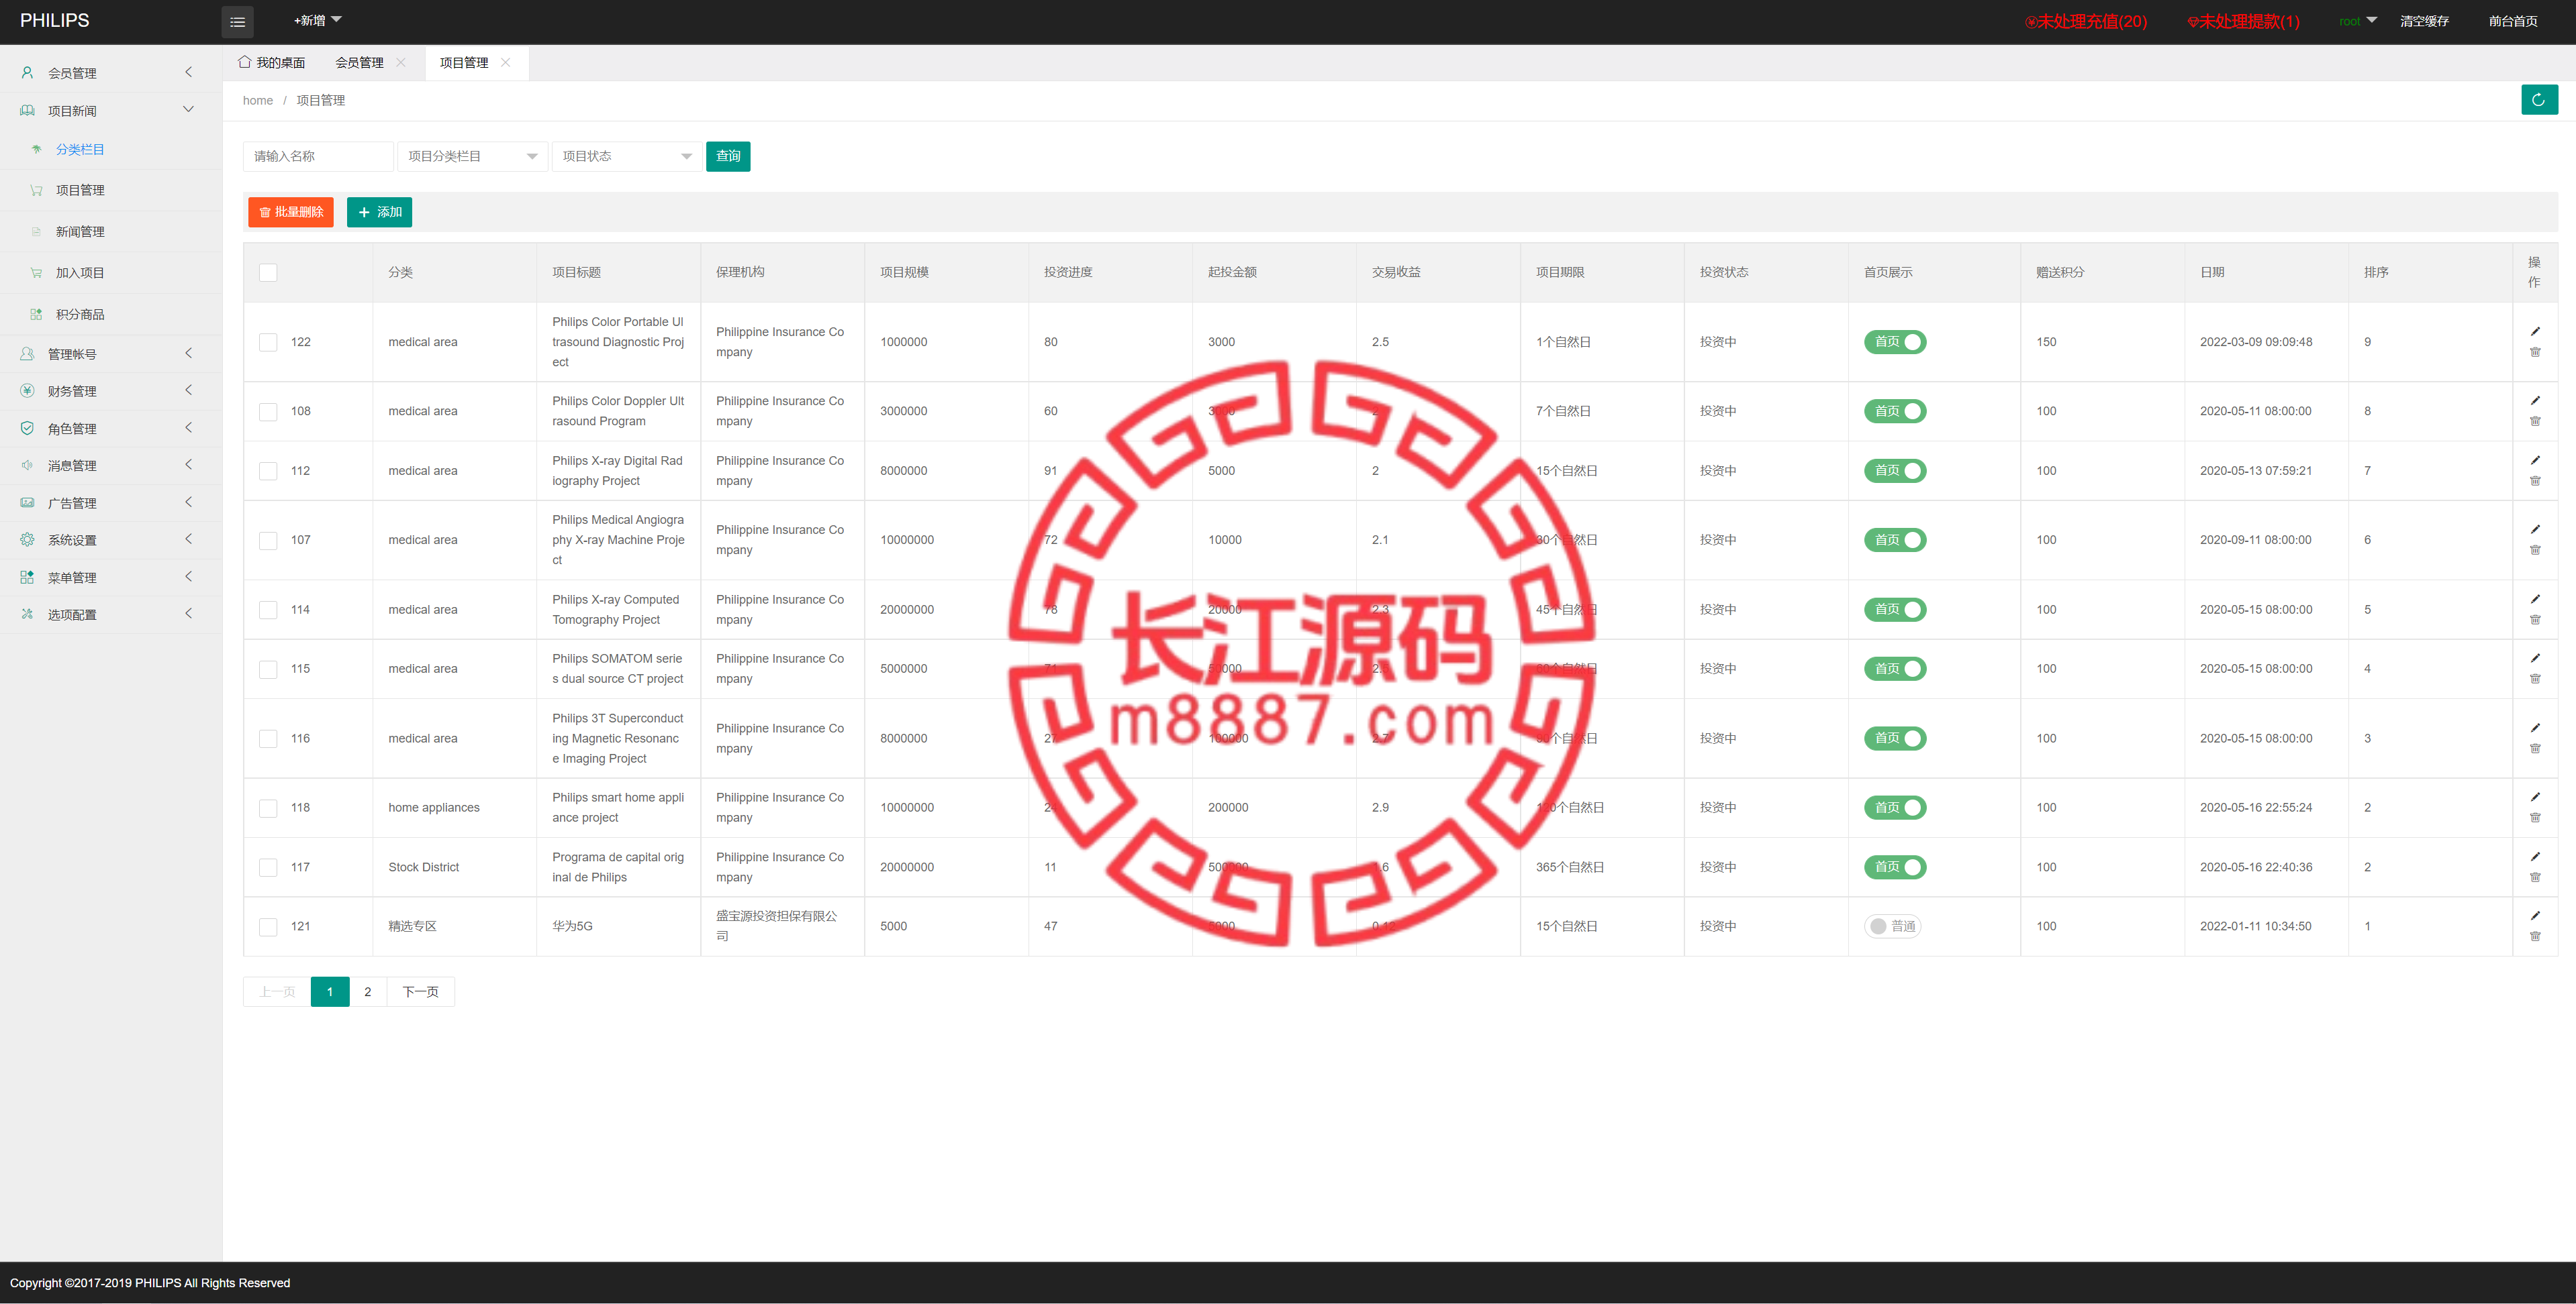
Task: Open 积分商品 submenu item
Action: click(x=80, y=314)
